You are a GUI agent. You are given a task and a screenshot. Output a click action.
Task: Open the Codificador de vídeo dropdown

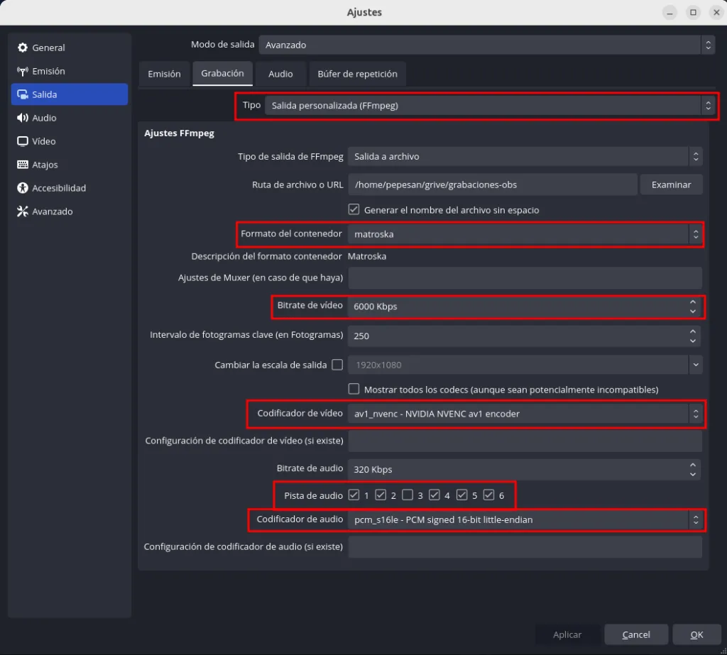click(524, 414)
